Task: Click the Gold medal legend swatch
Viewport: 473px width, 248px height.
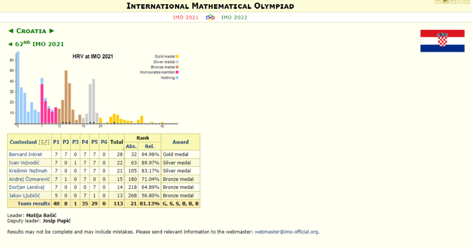Action: point(177,57)
